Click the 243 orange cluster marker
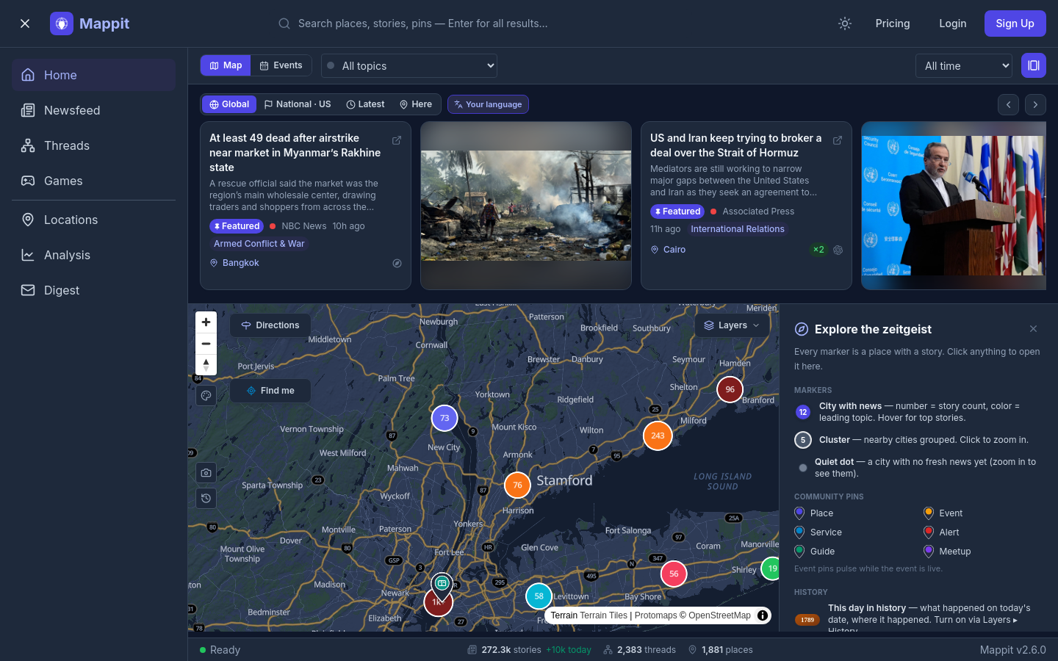The image size is (1058, 661). point(658,436)
